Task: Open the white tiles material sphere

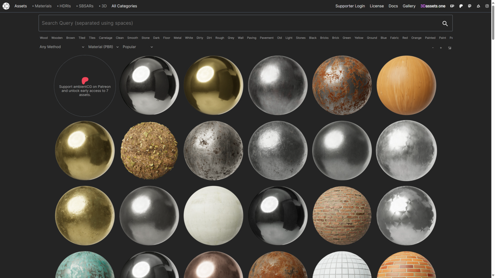Action: coord(342,265)
